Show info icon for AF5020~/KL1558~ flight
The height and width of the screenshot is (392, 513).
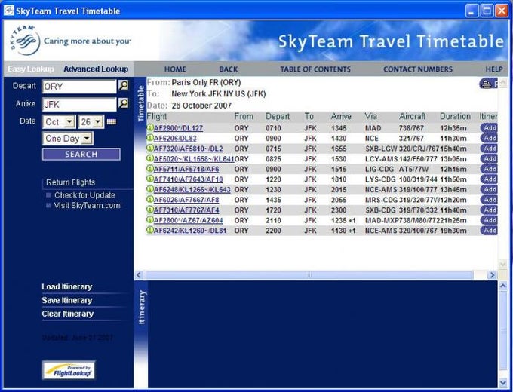[x=150, y=158]
